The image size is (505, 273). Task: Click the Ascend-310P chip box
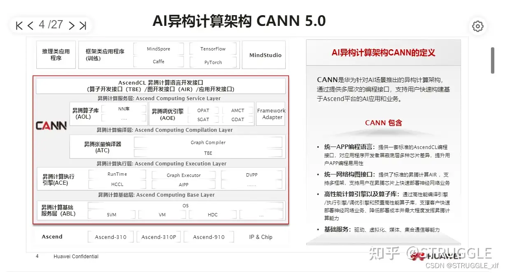tap(158, 237)
